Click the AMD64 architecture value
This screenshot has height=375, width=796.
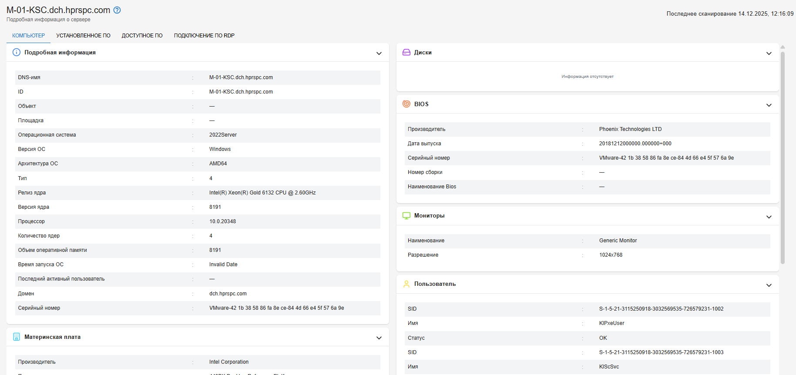point(218,164)
